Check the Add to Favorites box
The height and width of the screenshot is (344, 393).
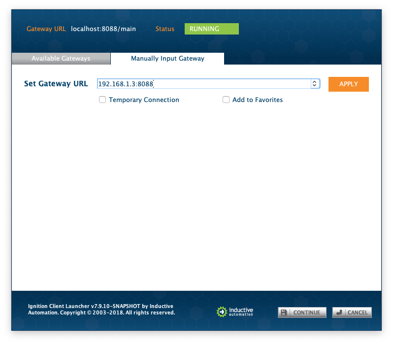coord(226,100)
